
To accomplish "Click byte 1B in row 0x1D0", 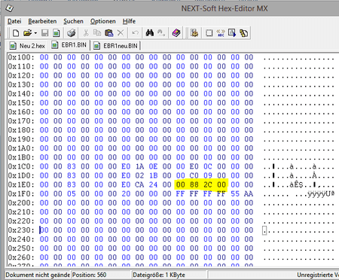I will coord(153,175).
